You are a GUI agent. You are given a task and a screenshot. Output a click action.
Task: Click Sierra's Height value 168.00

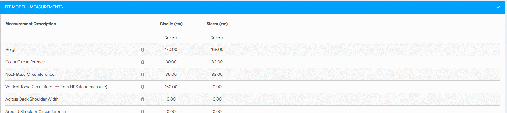tap(217, 50)
